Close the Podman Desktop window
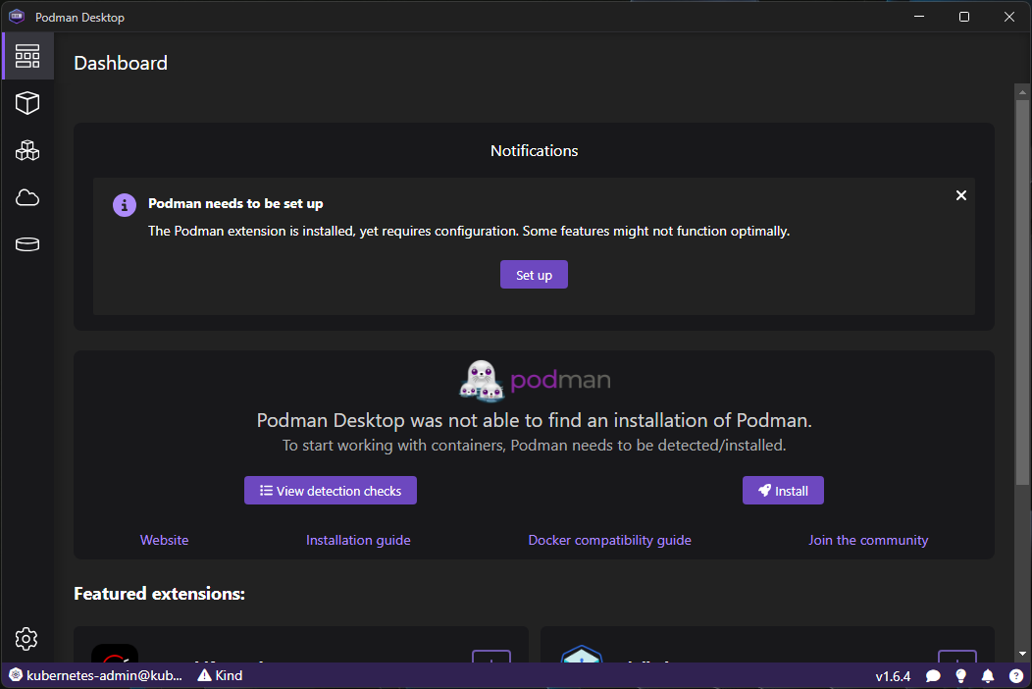Image resolution: width=1032 pixels, height=689 pixels. (x=1009, y=17)
